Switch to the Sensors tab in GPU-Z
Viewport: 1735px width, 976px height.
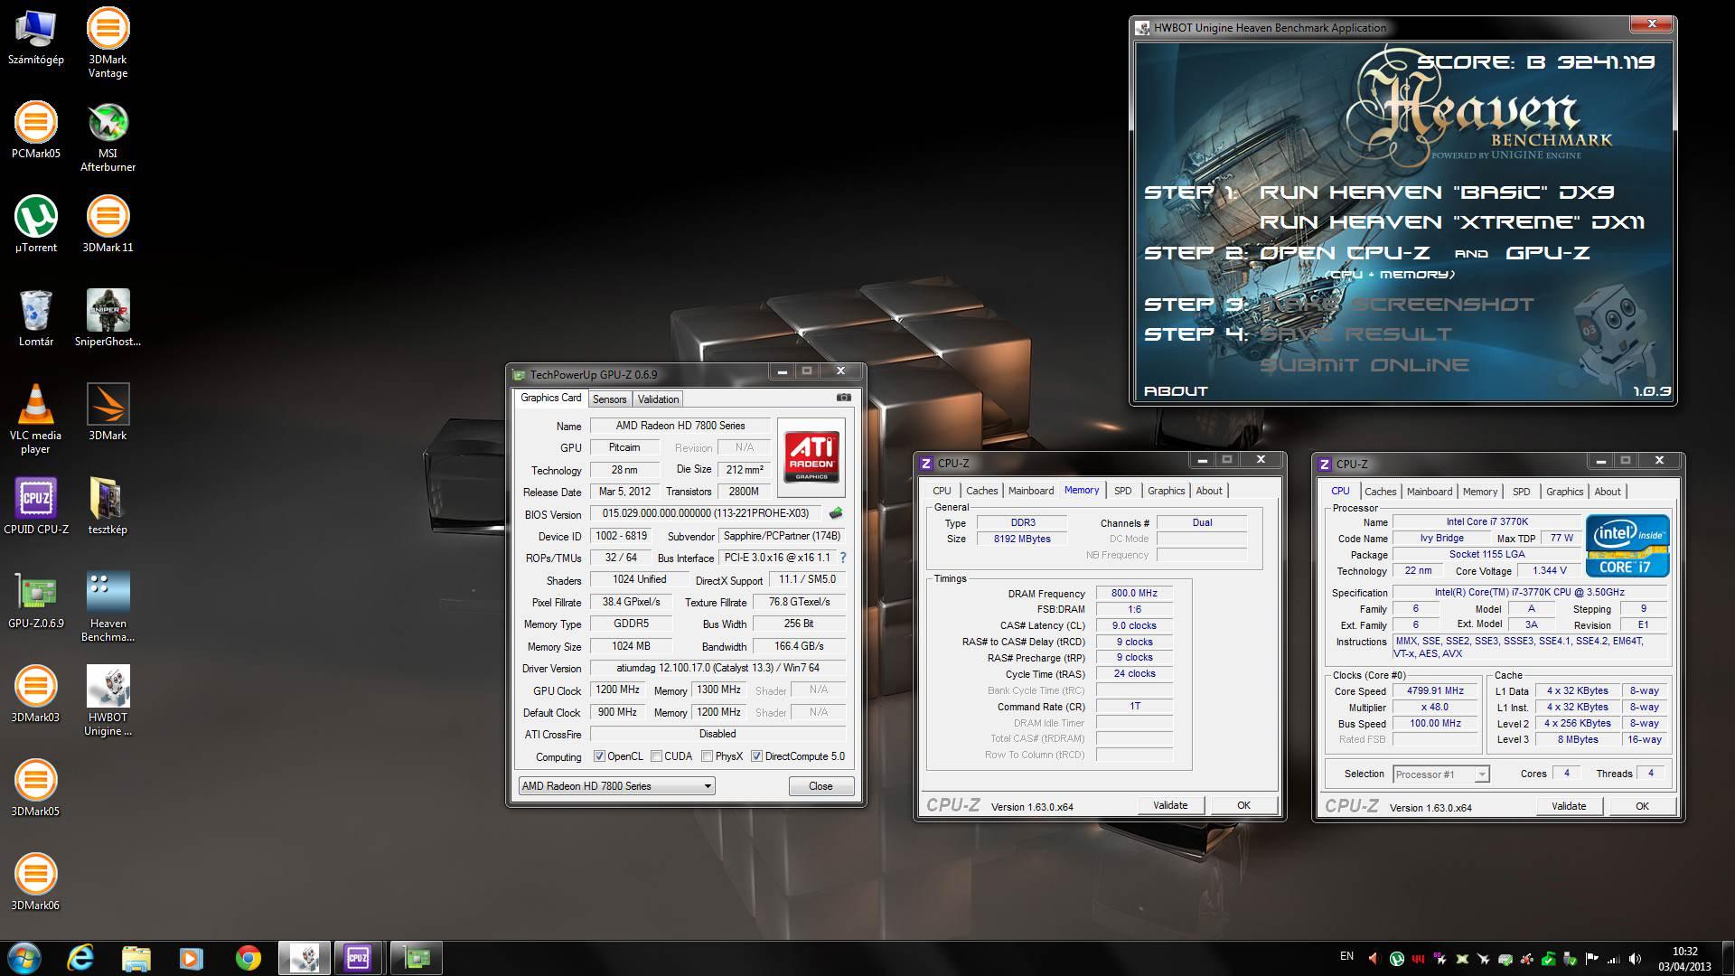[609, 399]
